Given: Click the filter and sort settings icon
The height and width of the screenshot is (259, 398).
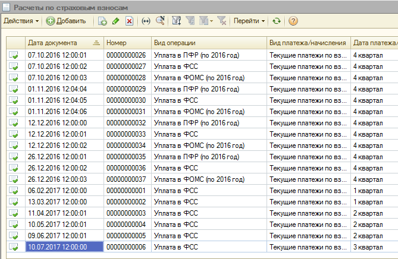Looking at the screenshot, I should tap(177, 21).
